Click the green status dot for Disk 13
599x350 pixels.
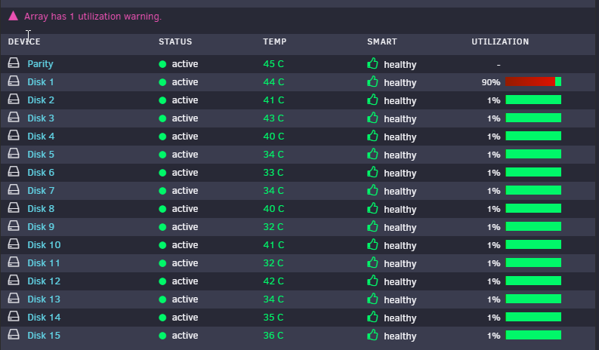pos(162,299)
